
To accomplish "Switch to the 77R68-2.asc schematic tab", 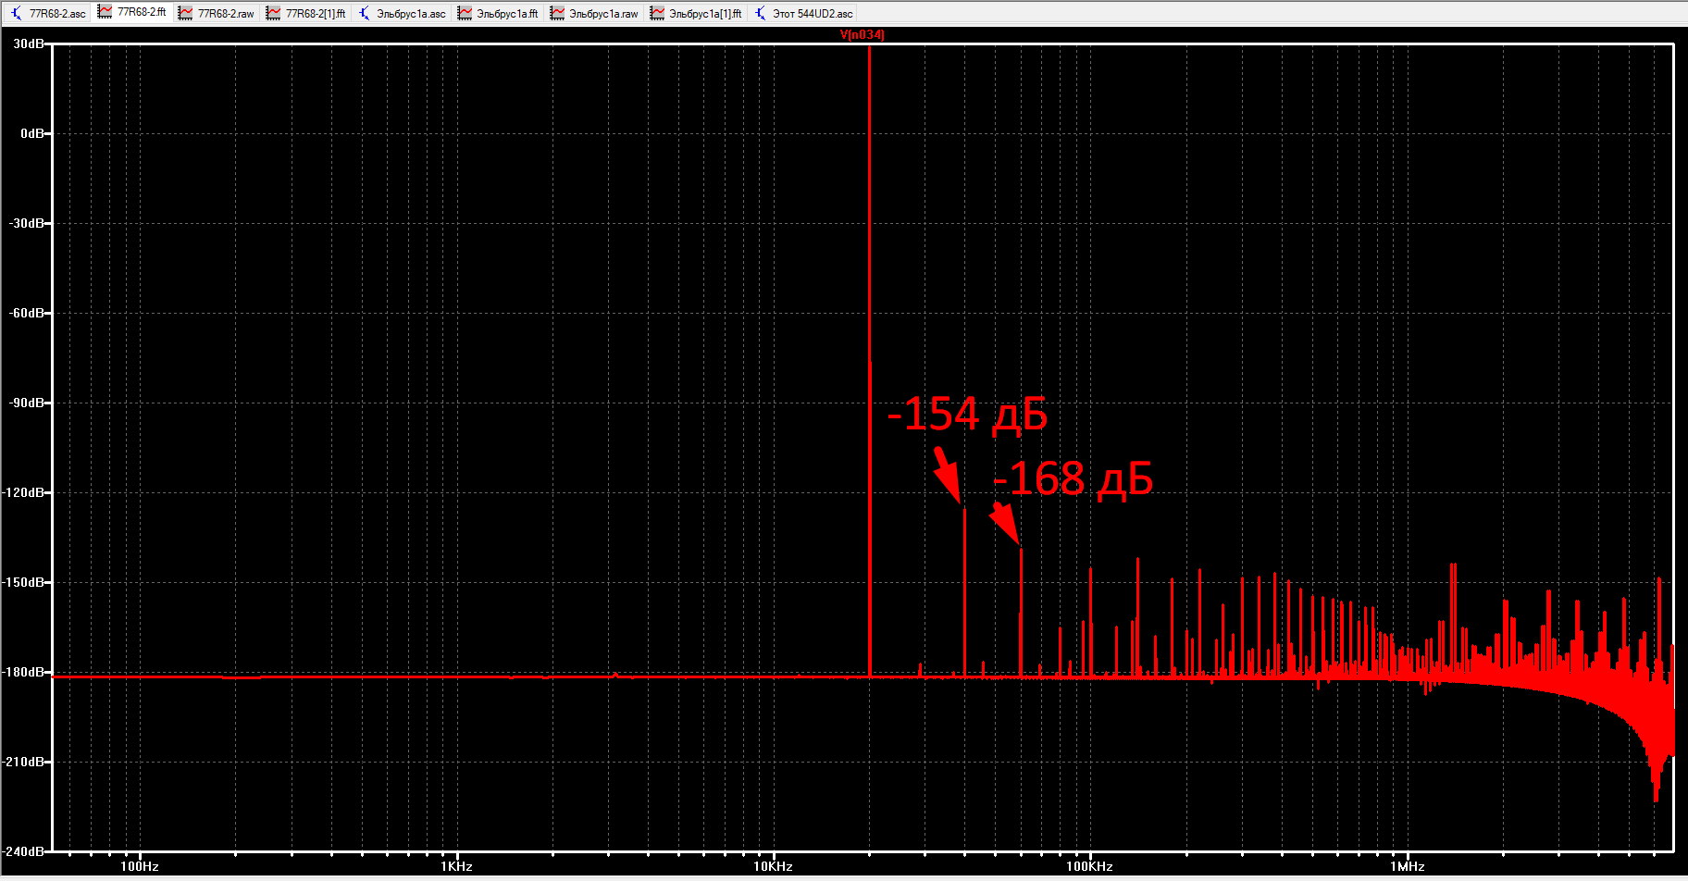I will [48, 13].
